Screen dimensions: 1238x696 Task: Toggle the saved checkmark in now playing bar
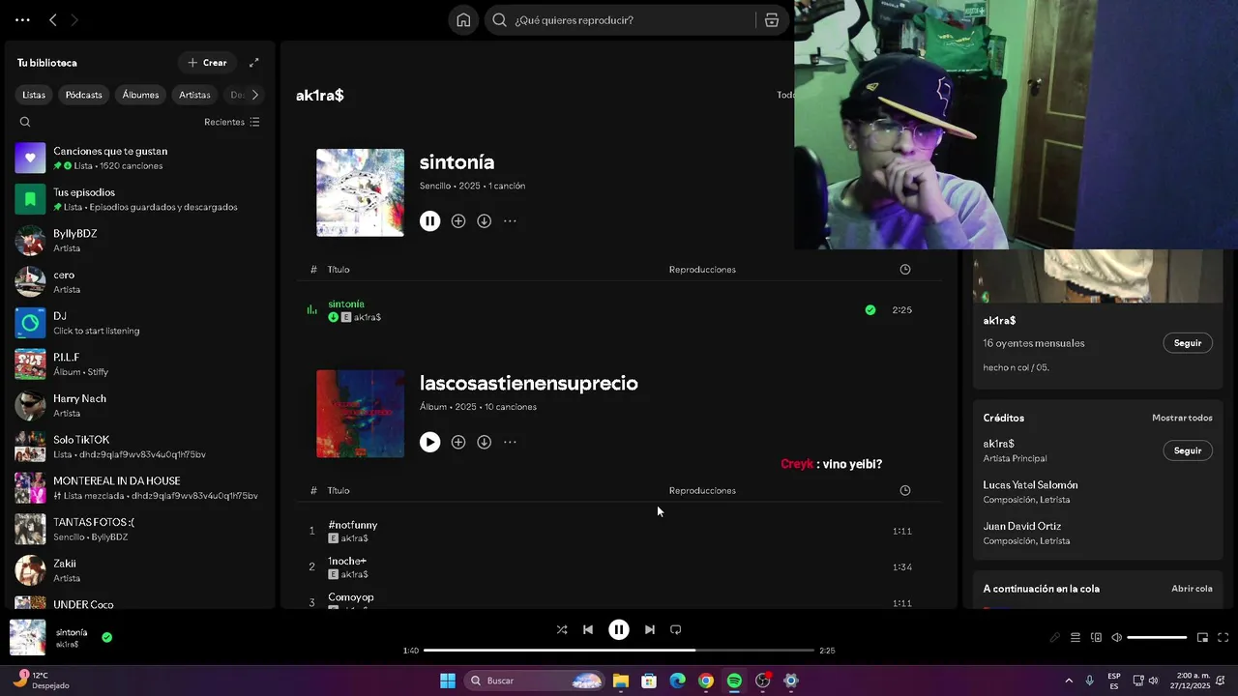tap(106, 637)
